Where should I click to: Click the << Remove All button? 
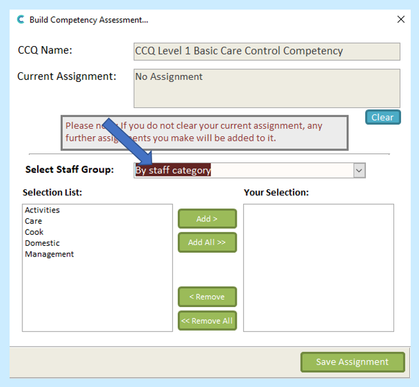[207, 320]
